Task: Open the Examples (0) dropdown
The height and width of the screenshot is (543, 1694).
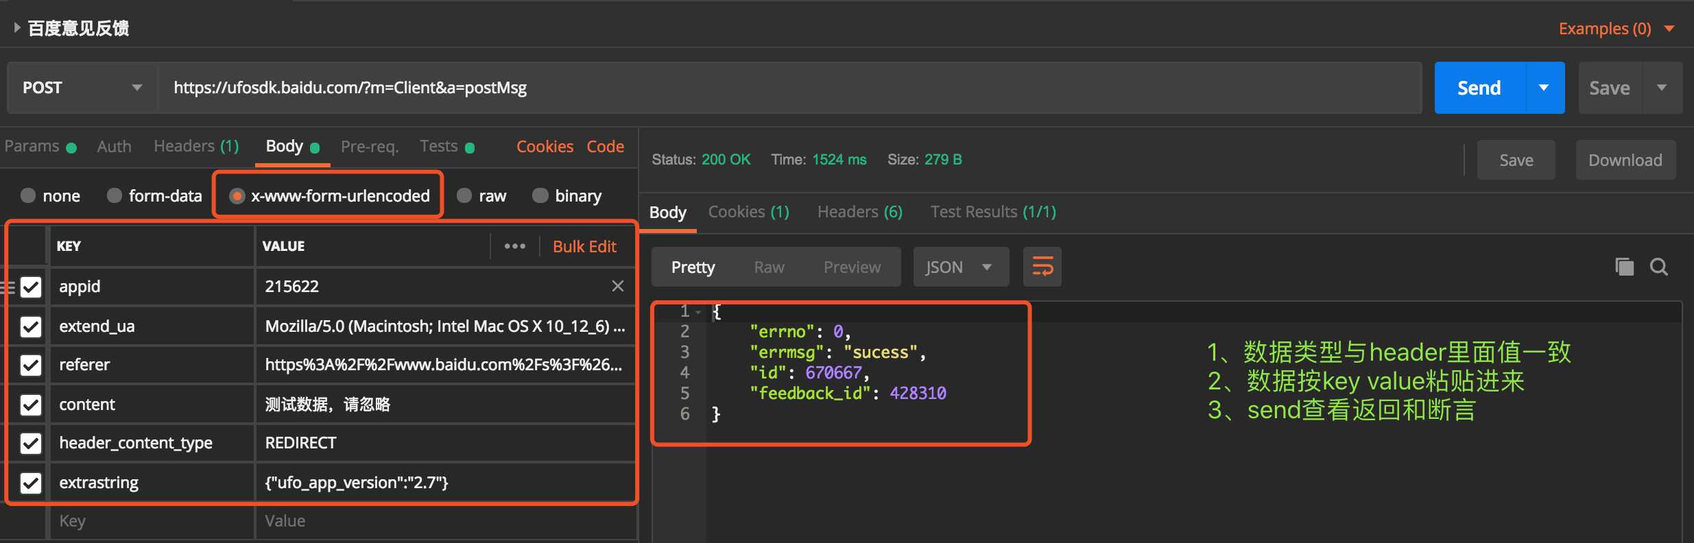Action: click(x=1617, y=29)
